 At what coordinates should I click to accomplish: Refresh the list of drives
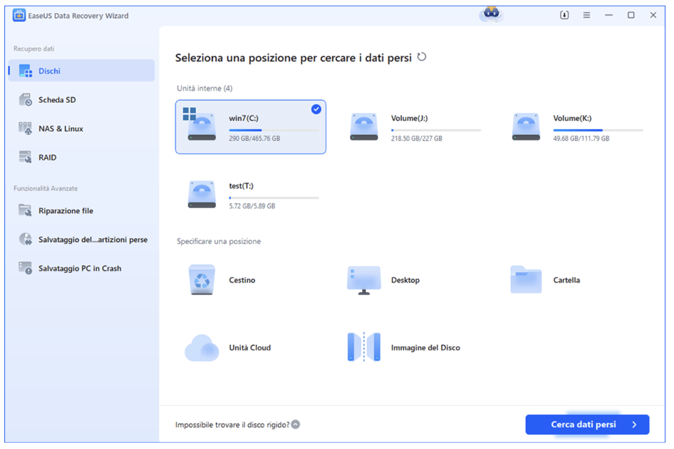(421, 57)
